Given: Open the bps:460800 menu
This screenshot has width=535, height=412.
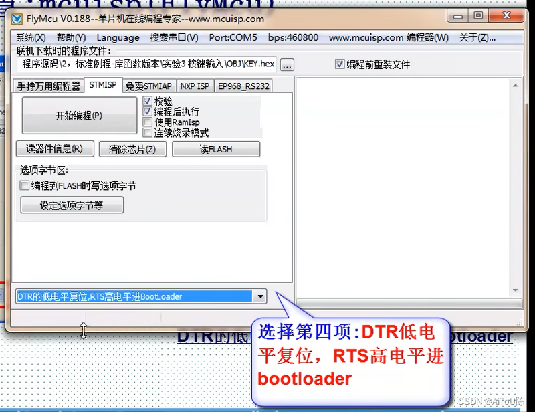Looking at the screenshot, I should [x=293, y=37].
